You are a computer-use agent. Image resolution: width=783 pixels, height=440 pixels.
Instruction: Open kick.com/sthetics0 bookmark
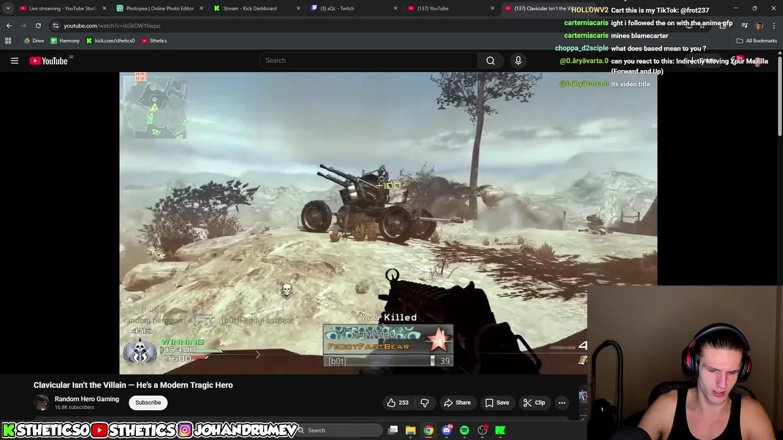pyautogui.click(x=110, y=41)
